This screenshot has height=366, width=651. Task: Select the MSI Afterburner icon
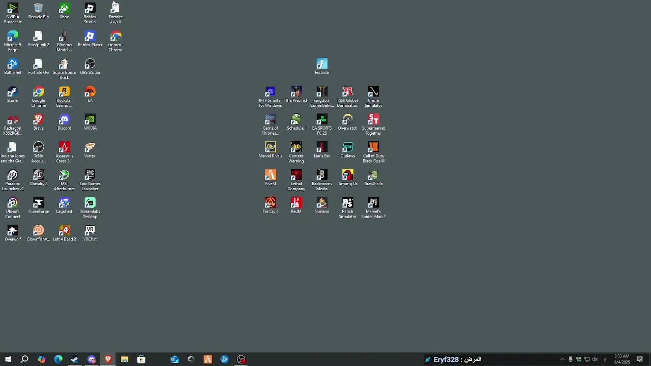coord(64,180)
